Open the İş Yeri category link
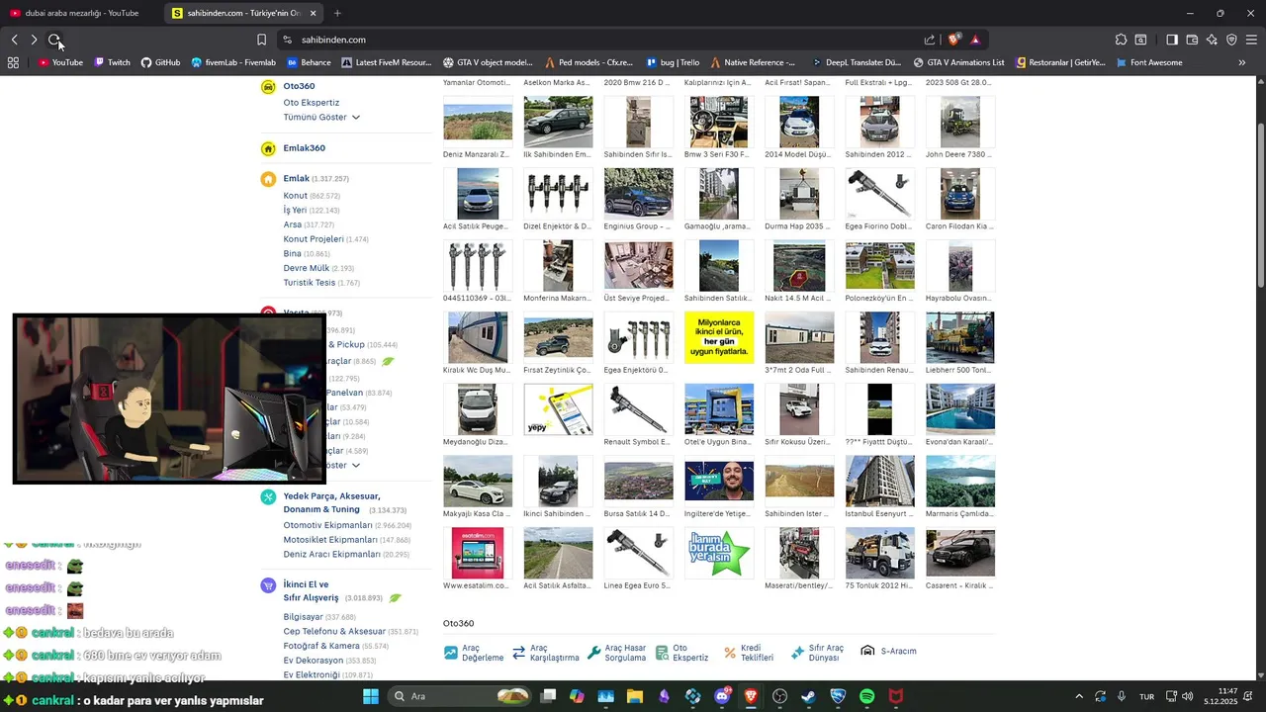Screen dimensions: 1266x712 coord(295,210)
